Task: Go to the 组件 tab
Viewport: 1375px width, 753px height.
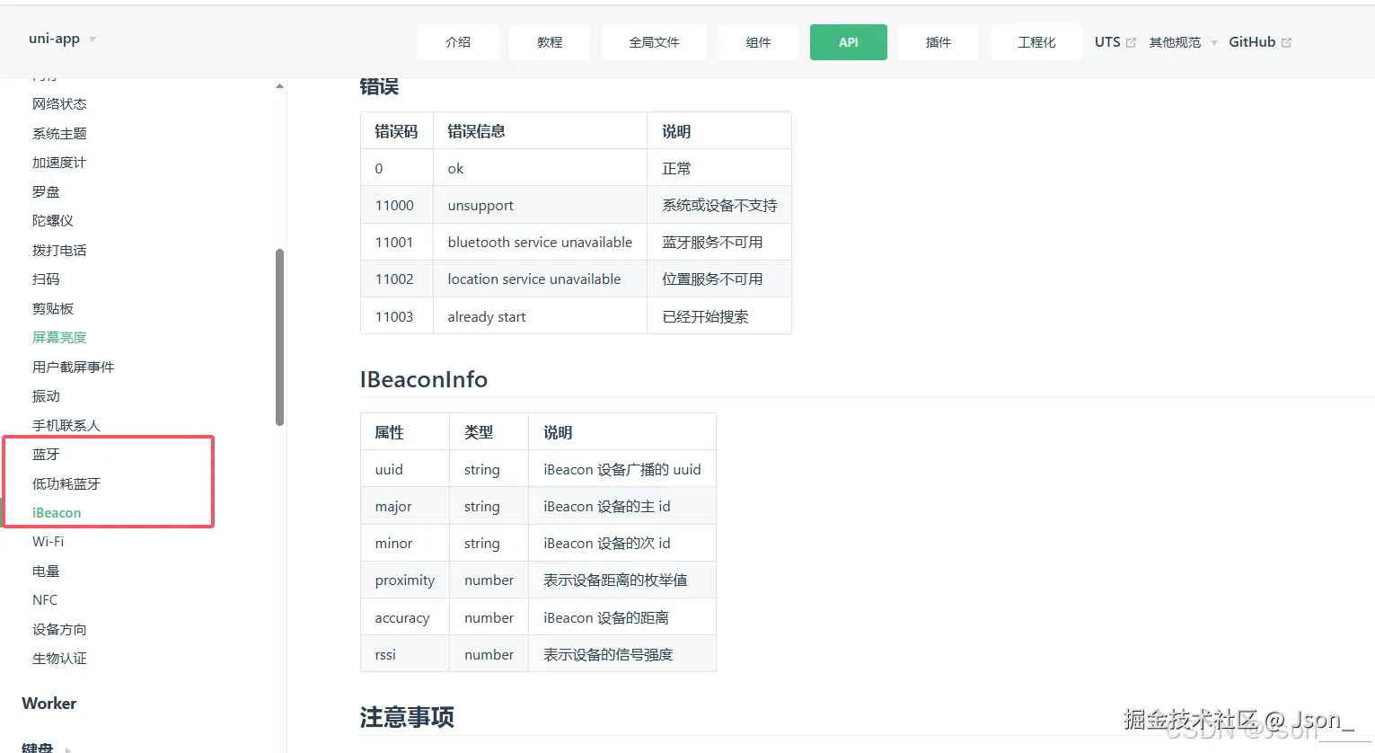Action: (758, 42)
